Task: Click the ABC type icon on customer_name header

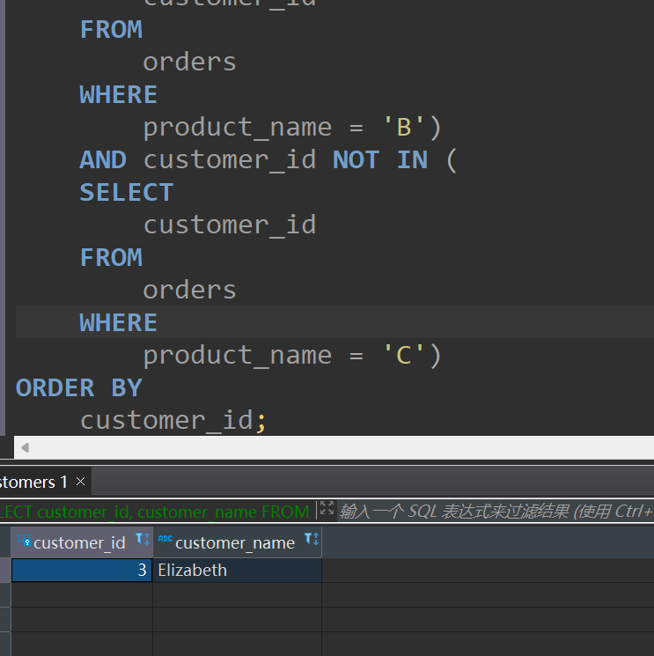Action: (165, 538)
